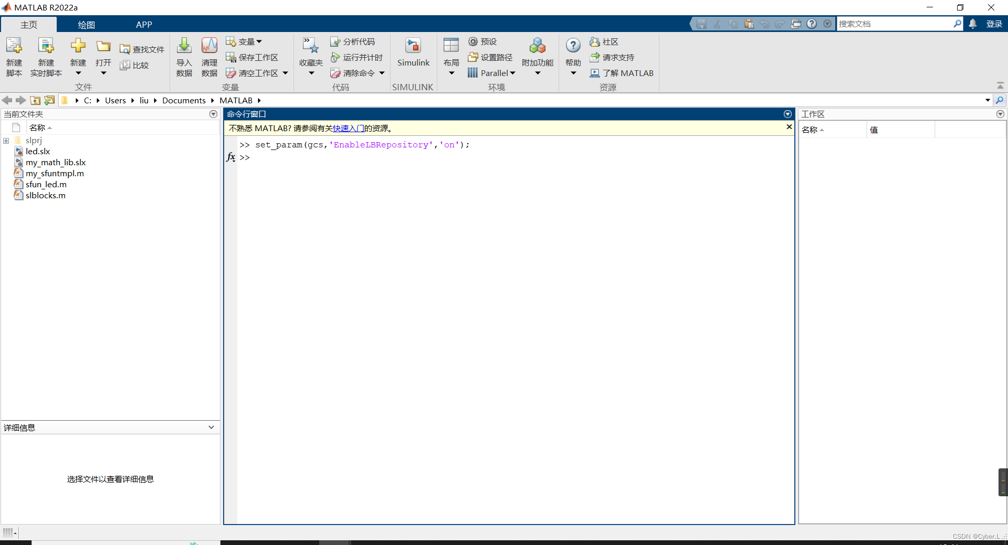Collapse the 详细信息 details panel
This screenshot has height=545, width=1008.
[x=211, y=427]
